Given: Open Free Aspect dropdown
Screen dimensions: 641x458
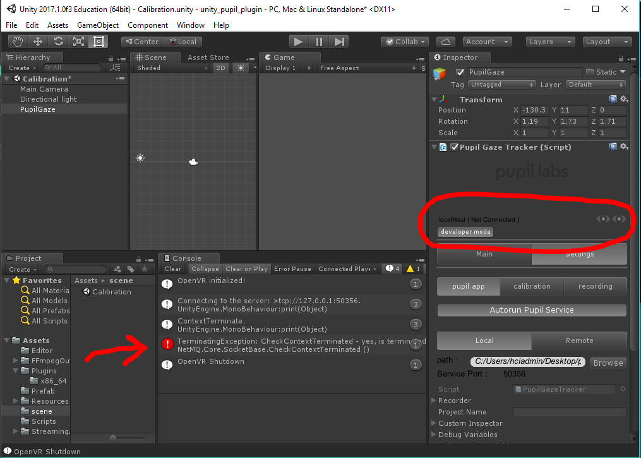Looking at the screenshot, I should (367, 68).
